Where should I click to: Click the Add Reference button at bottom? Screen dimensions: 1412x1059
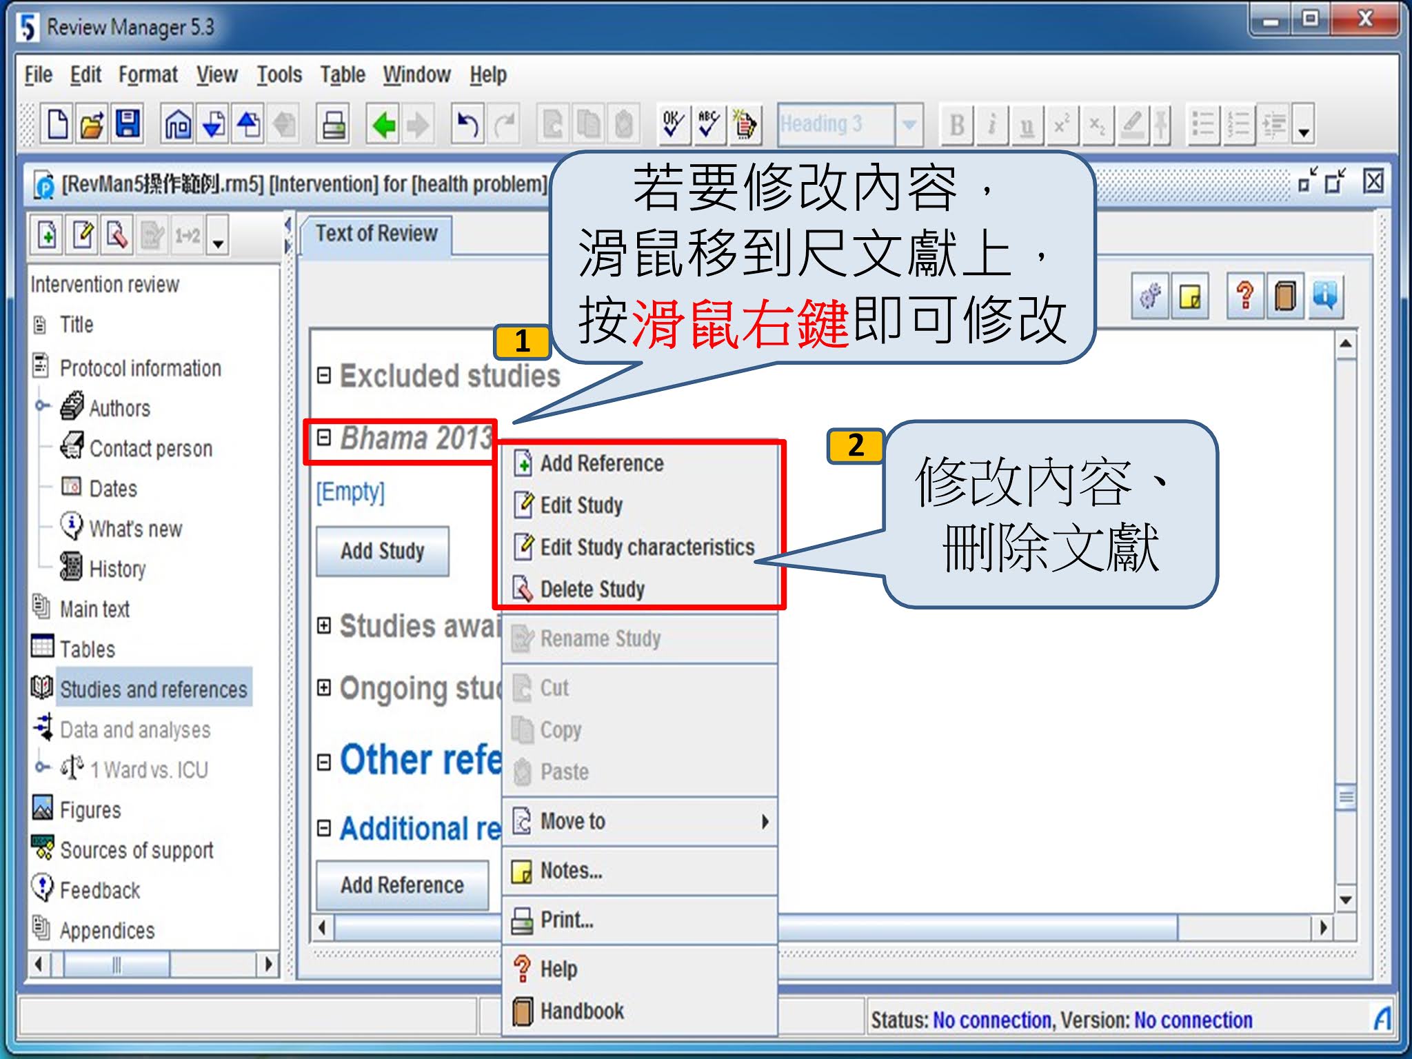[402, 885]
